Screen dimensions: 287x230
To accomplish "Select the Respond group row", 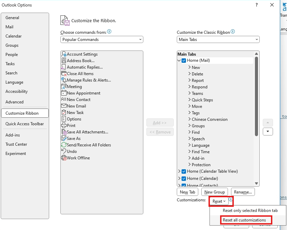I will coord(200,87).
